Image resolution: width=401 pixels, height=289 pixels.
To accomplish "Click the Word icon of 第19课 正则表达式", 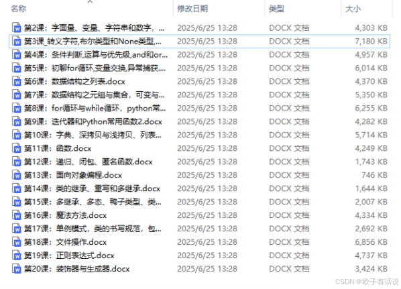I will (x=16, y=255).
